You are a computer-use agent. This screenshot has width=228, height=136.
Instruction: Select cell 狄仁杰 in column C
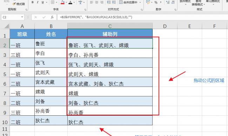[x=110, y=121]
